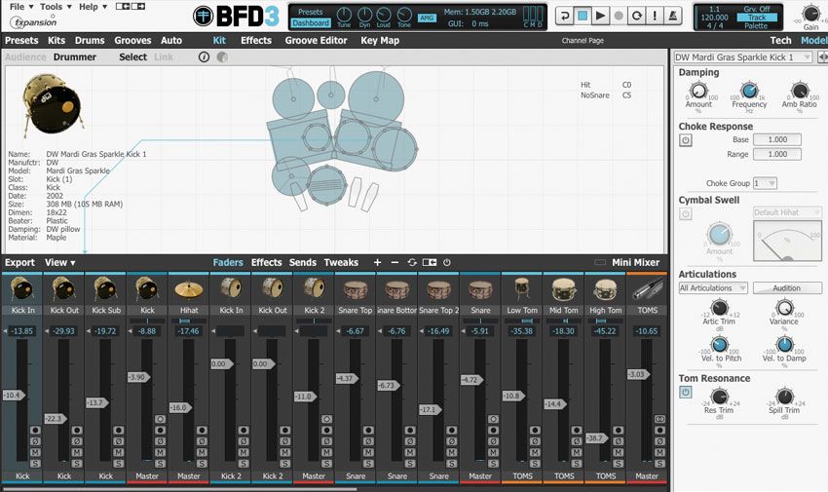Click the Play button in transport
This screenshot has height=492, width=828.
point(600,16)
